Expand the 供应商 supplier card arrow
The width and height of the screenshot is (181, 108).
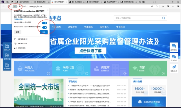click(x=125, y=73)
